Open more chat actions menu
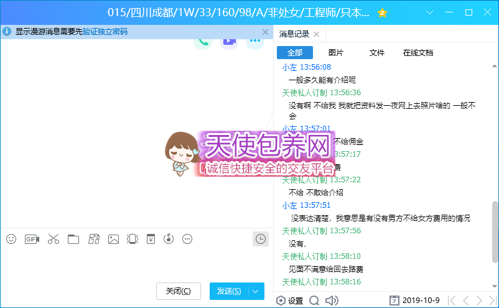 (x=255, y=42)
